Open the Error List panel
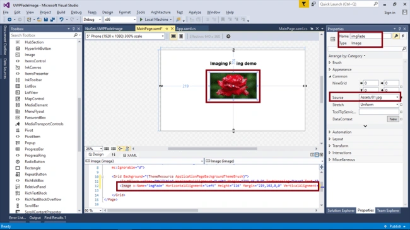 pyautogui.click(x=18, y=217)
